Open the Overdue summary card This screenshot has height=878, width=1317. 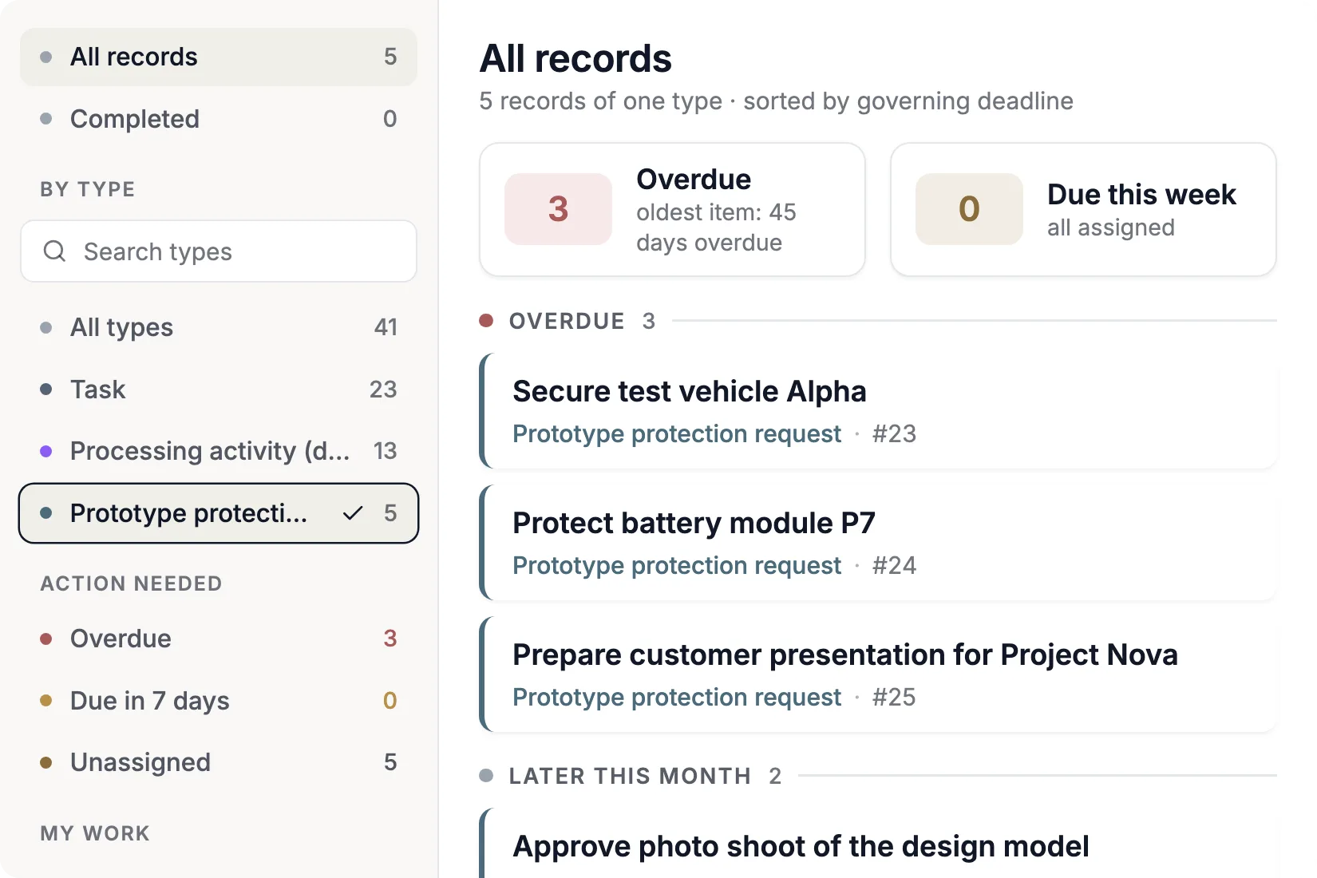[672, 210]
